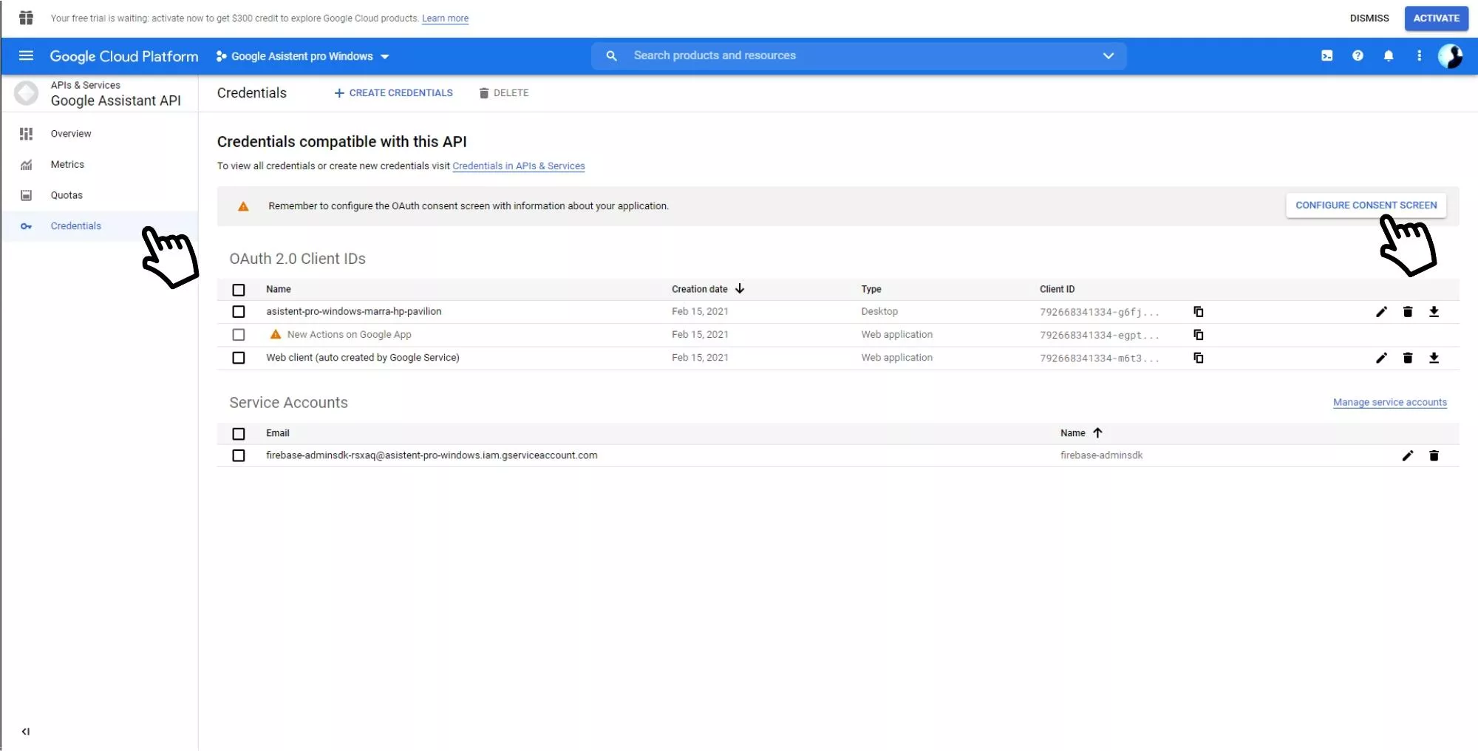Click Google Cloud Platform logo text
Viewport: 1478px width, 751px height.
[124, 56]
